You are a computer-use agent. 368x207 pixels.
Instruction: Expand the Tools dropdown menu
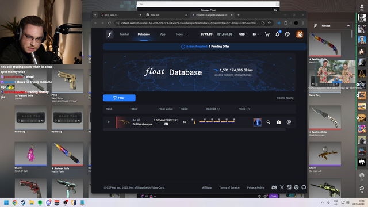tap(181, 34)
